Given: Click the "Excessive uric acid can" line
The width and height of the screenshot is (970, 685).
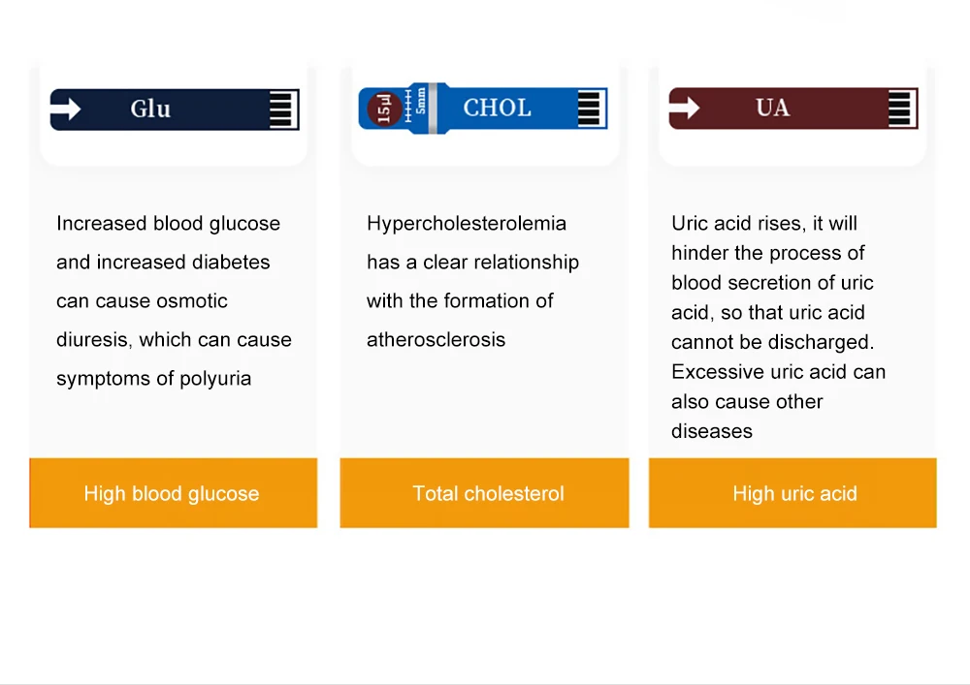Looking at the screenshot, I should 778,371.
